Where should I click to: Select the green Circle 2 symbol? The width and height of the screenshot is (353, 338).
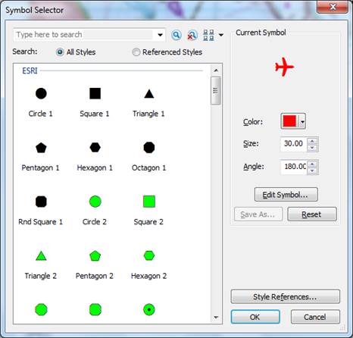point(95,202)
